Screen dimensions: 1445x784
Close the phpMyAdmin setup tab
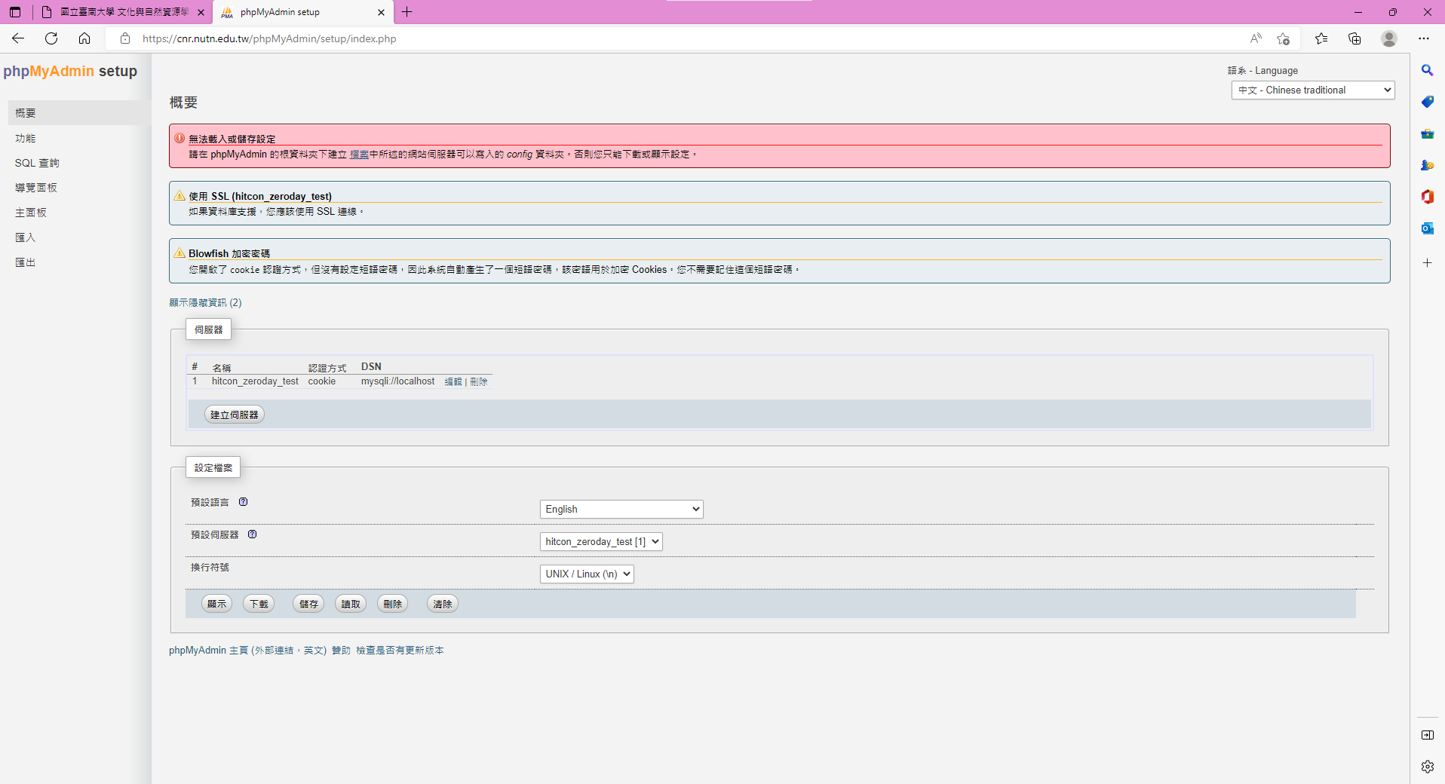pos(381,12)
